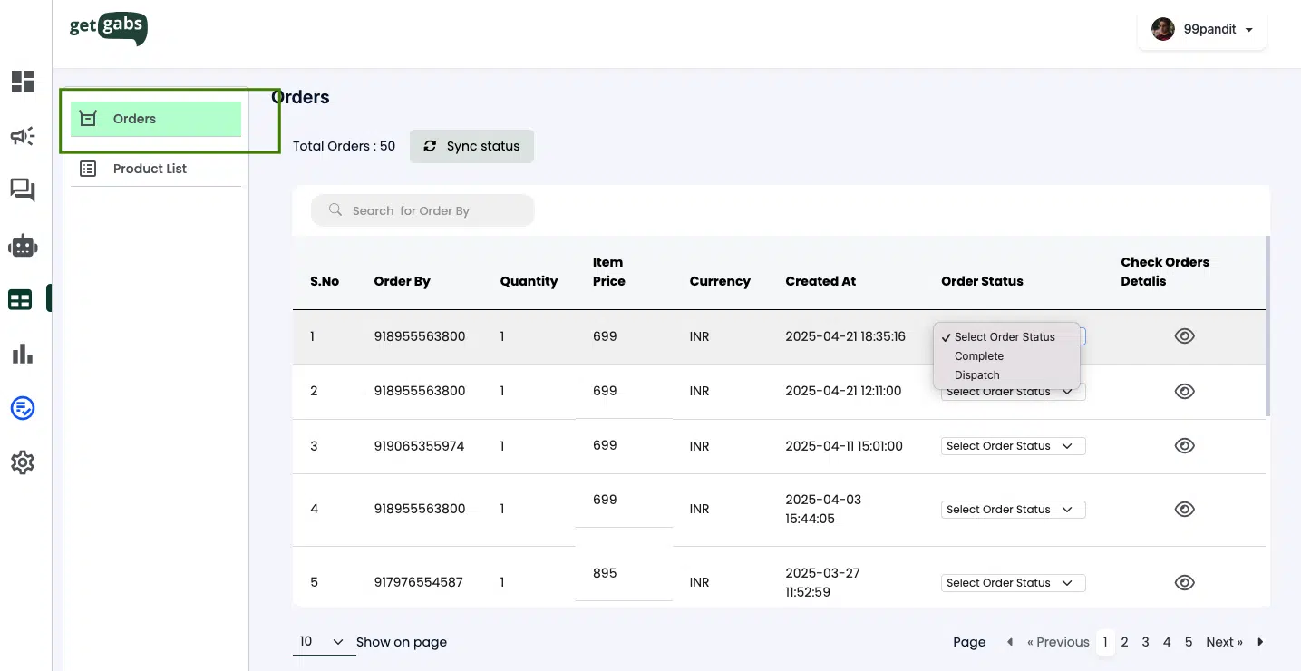Open the blue checklist circle icon
Screen dimensions: 1301x671
pyautogui.click(x=23, y=408)
